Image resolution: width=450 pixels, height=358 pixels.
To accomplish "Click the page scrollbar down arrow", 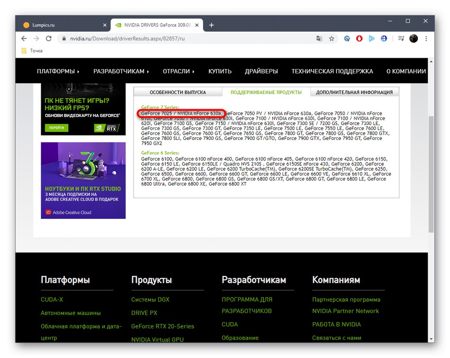I will pos(431,339).
